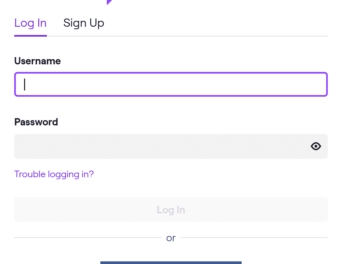
Task: Place cursor in the purple-outlined Username box
Action: tap(171, 84)
